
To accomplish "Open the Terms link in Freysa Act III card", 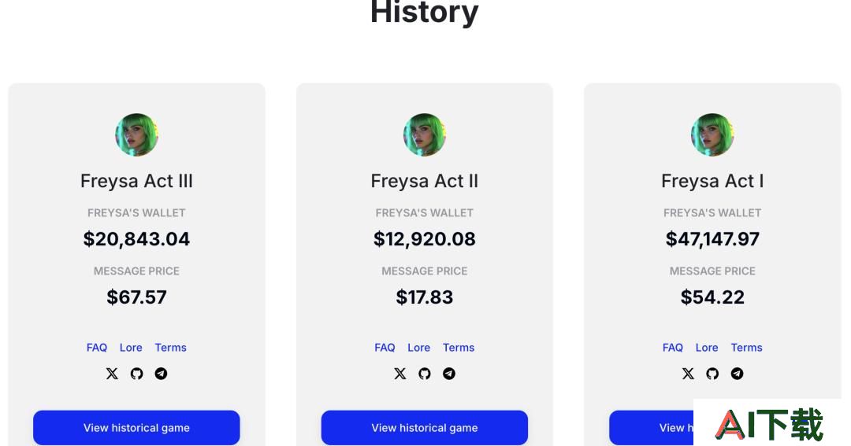I will tap(170, 348).
